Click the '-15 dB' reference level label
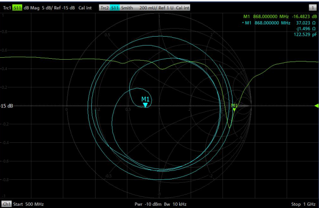The width and height of the screenshot is (319, 208). tap(7, 106)
